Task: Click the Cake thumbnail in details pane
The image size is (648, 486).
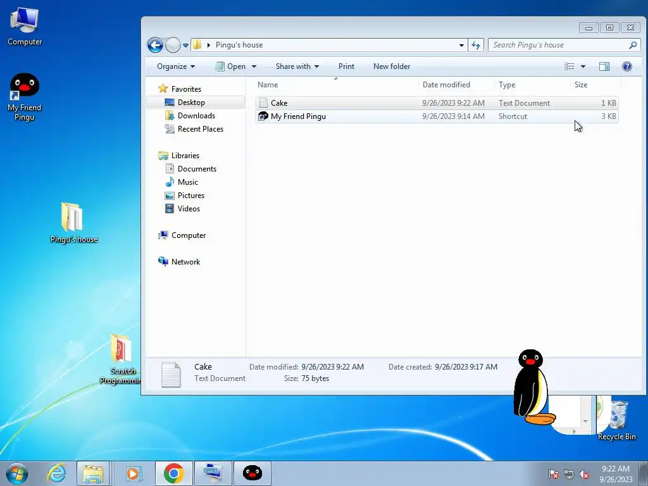Action: point(171,375)
